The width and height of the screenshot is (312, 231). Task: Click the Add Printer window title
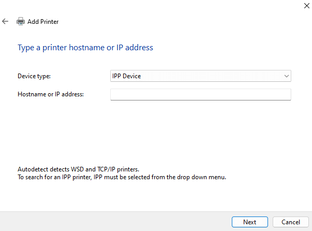[x=43, y=22]
